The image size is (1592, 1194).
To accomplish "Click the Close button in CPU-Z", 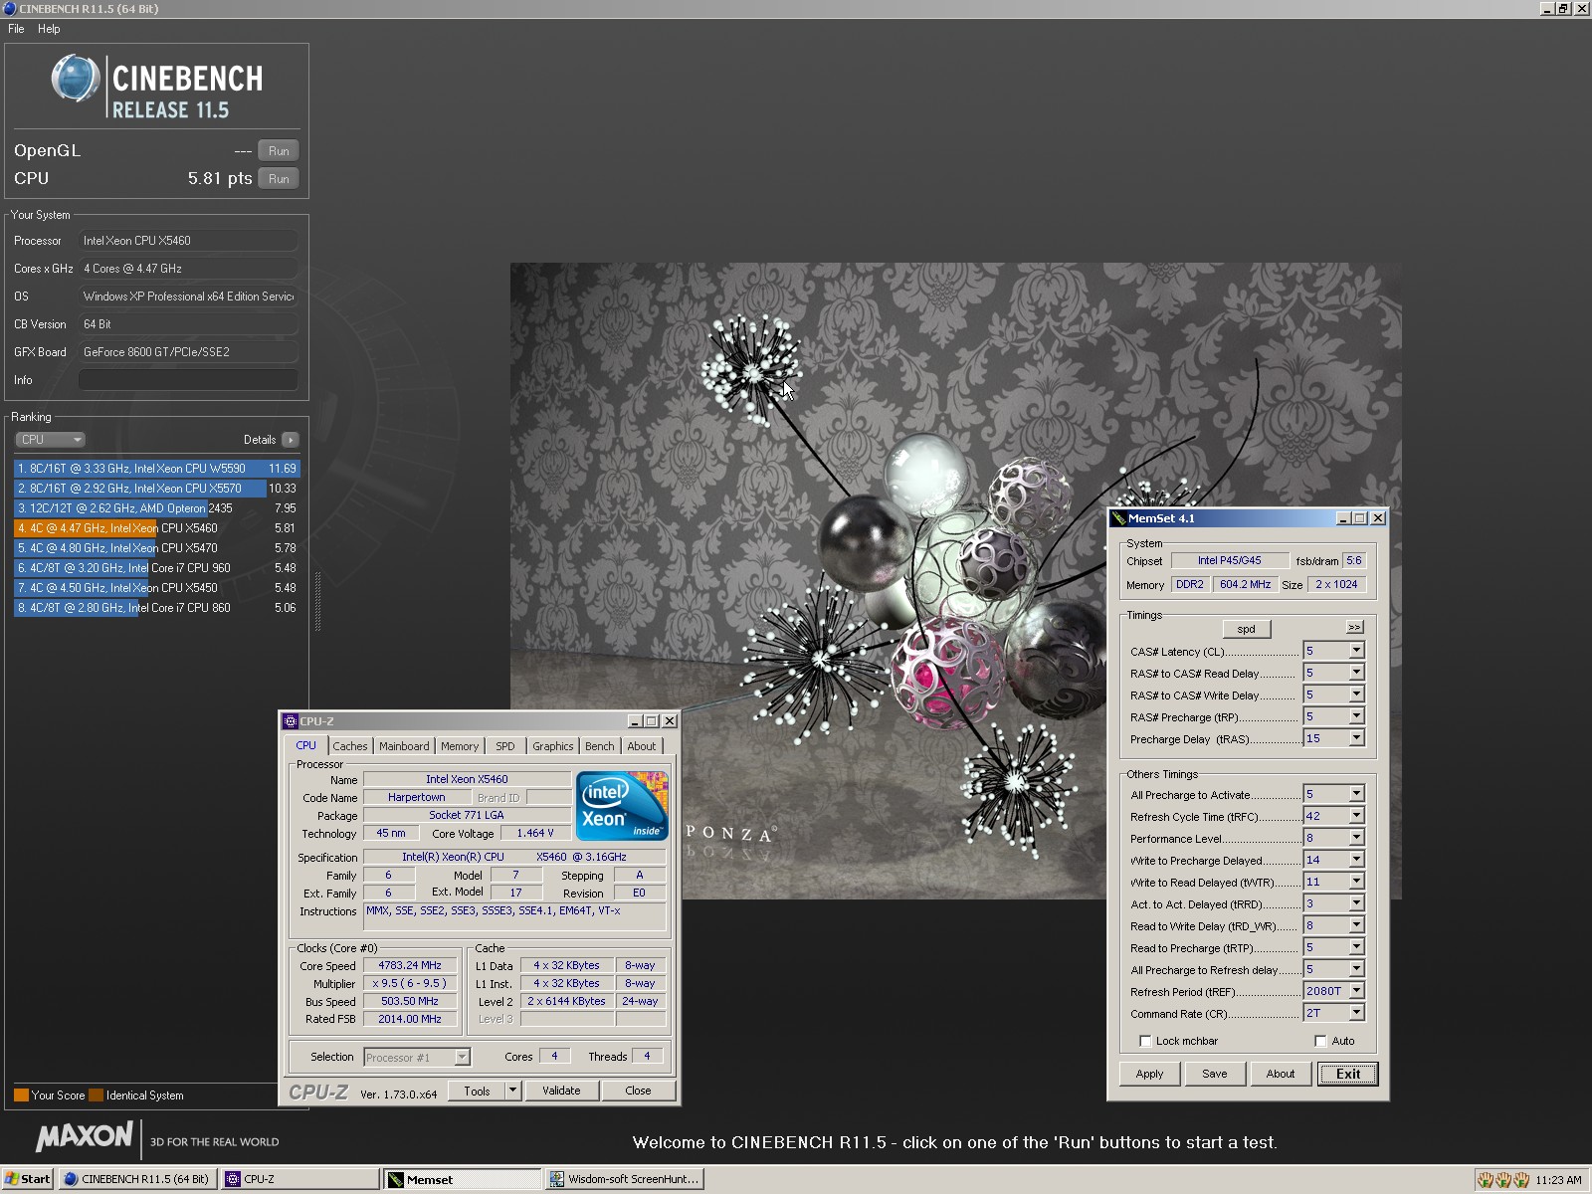I will click(638, 1091).
